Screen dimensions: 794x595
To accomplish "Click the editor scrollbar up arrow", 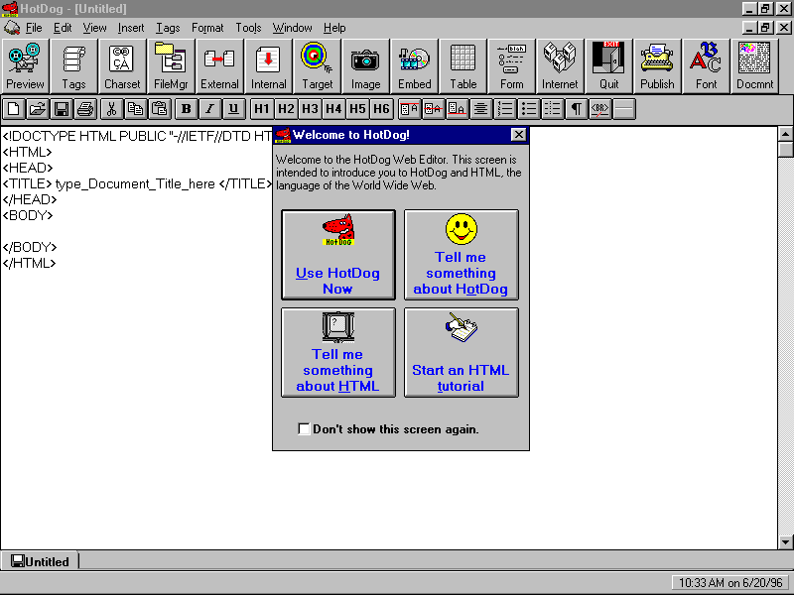I will pyautogui.click(x=785, y=134).
